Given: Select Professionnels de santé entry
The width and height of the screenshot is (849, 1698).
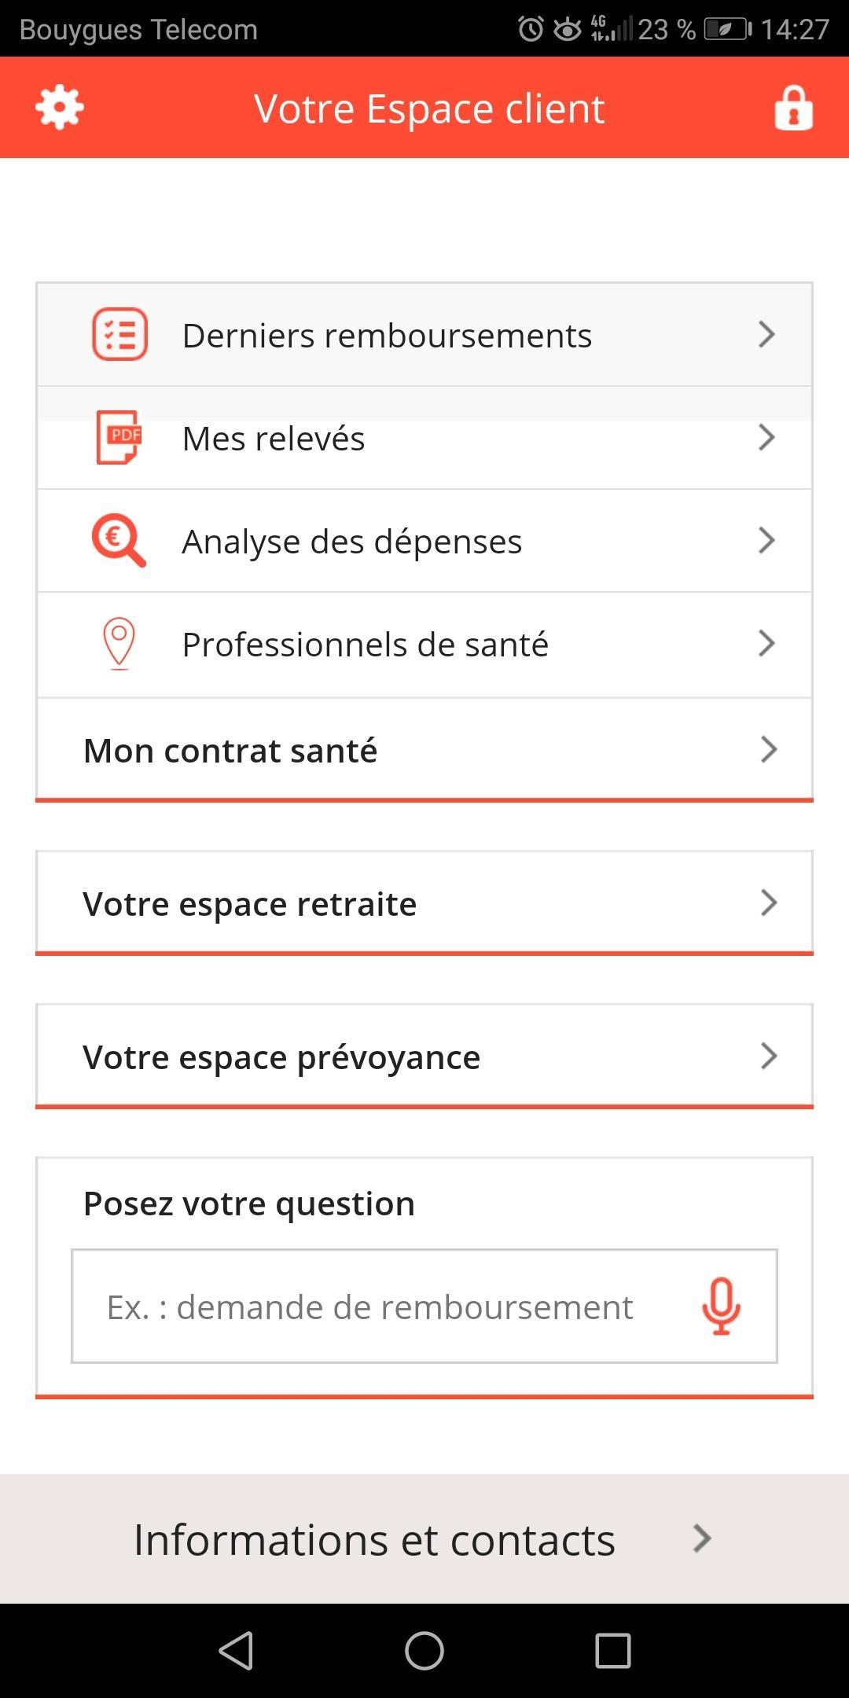Looking at the screenshot, I should (424, 645).
